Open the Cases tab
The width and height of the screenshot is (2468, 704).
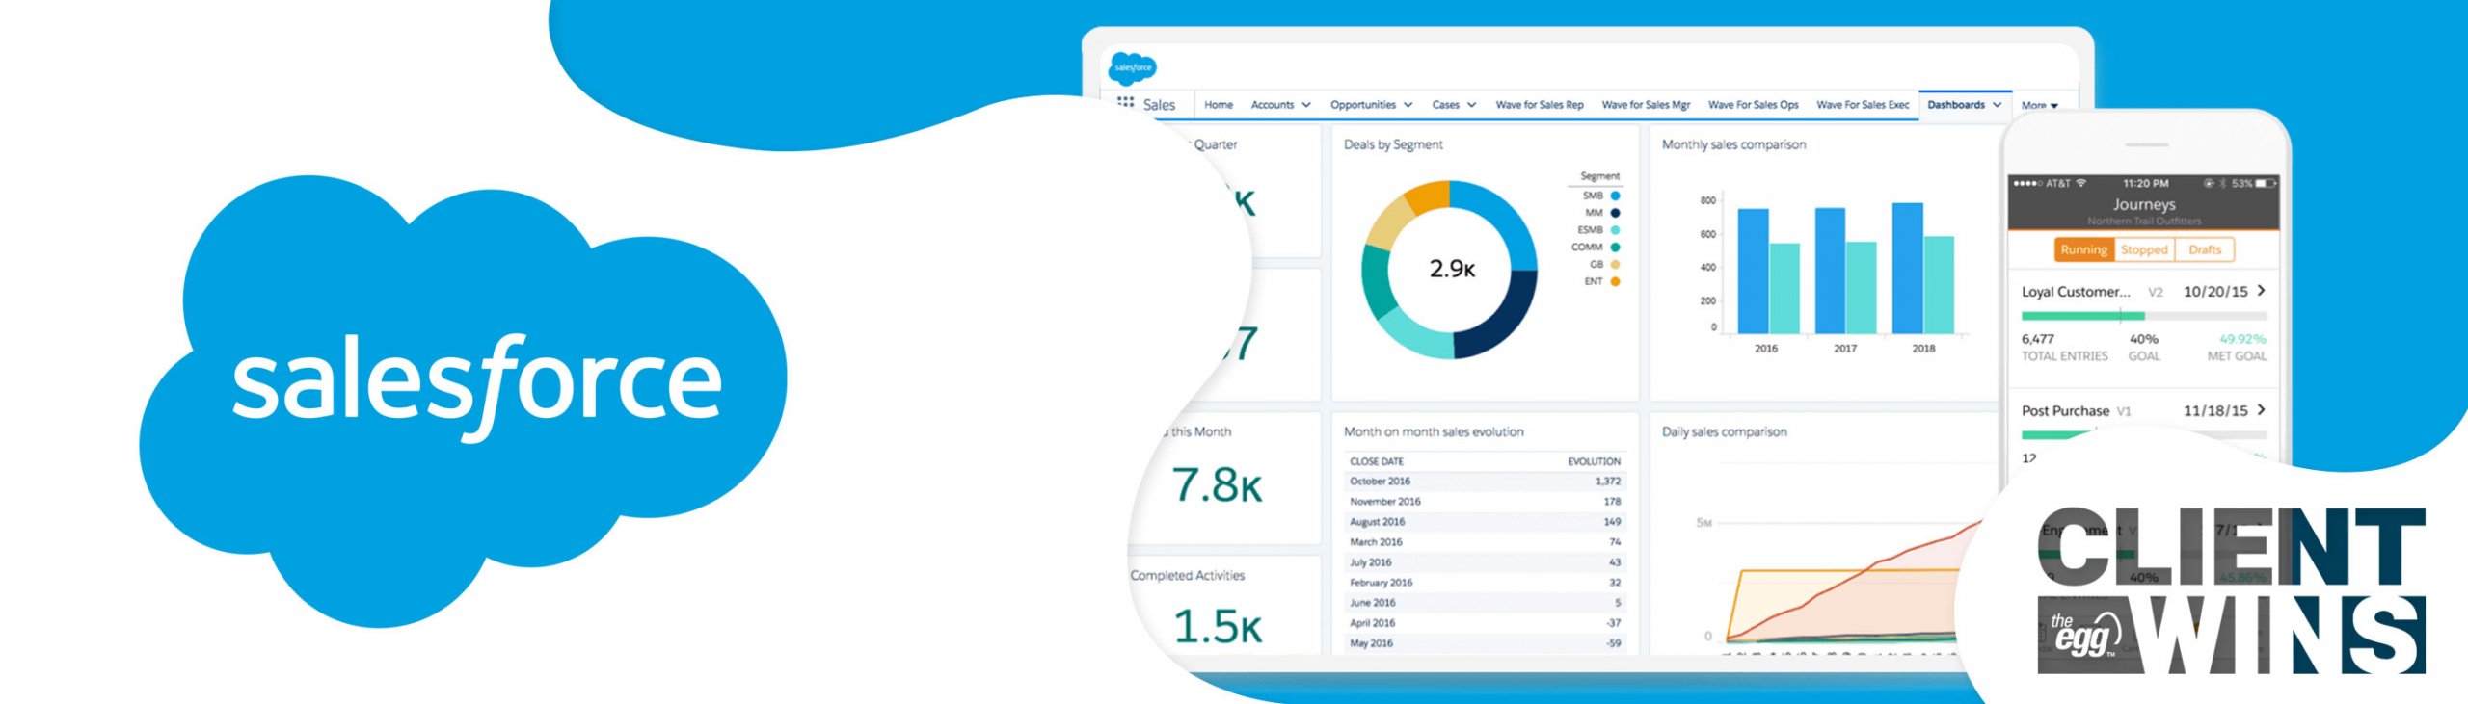pos(1445,105)
